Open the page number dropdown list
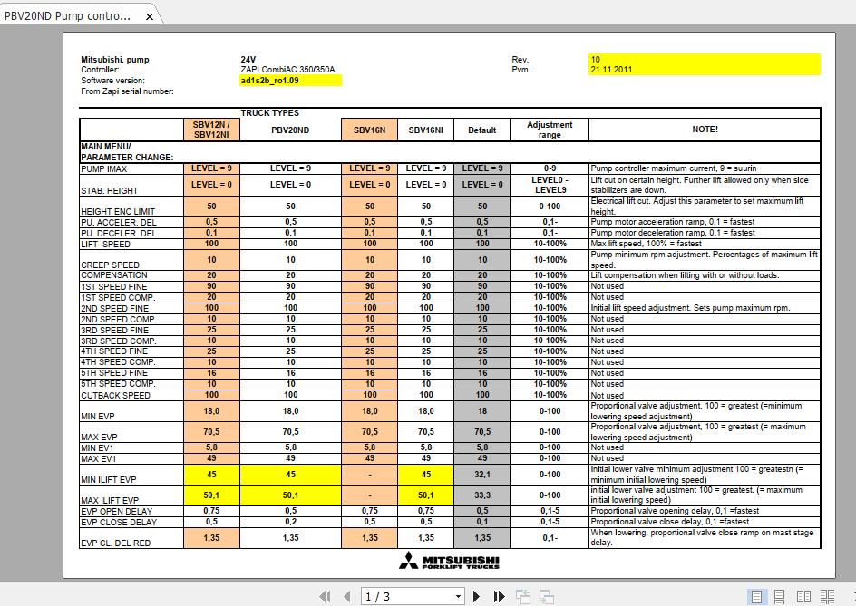 pyautogui.click(x=458, y=596)
